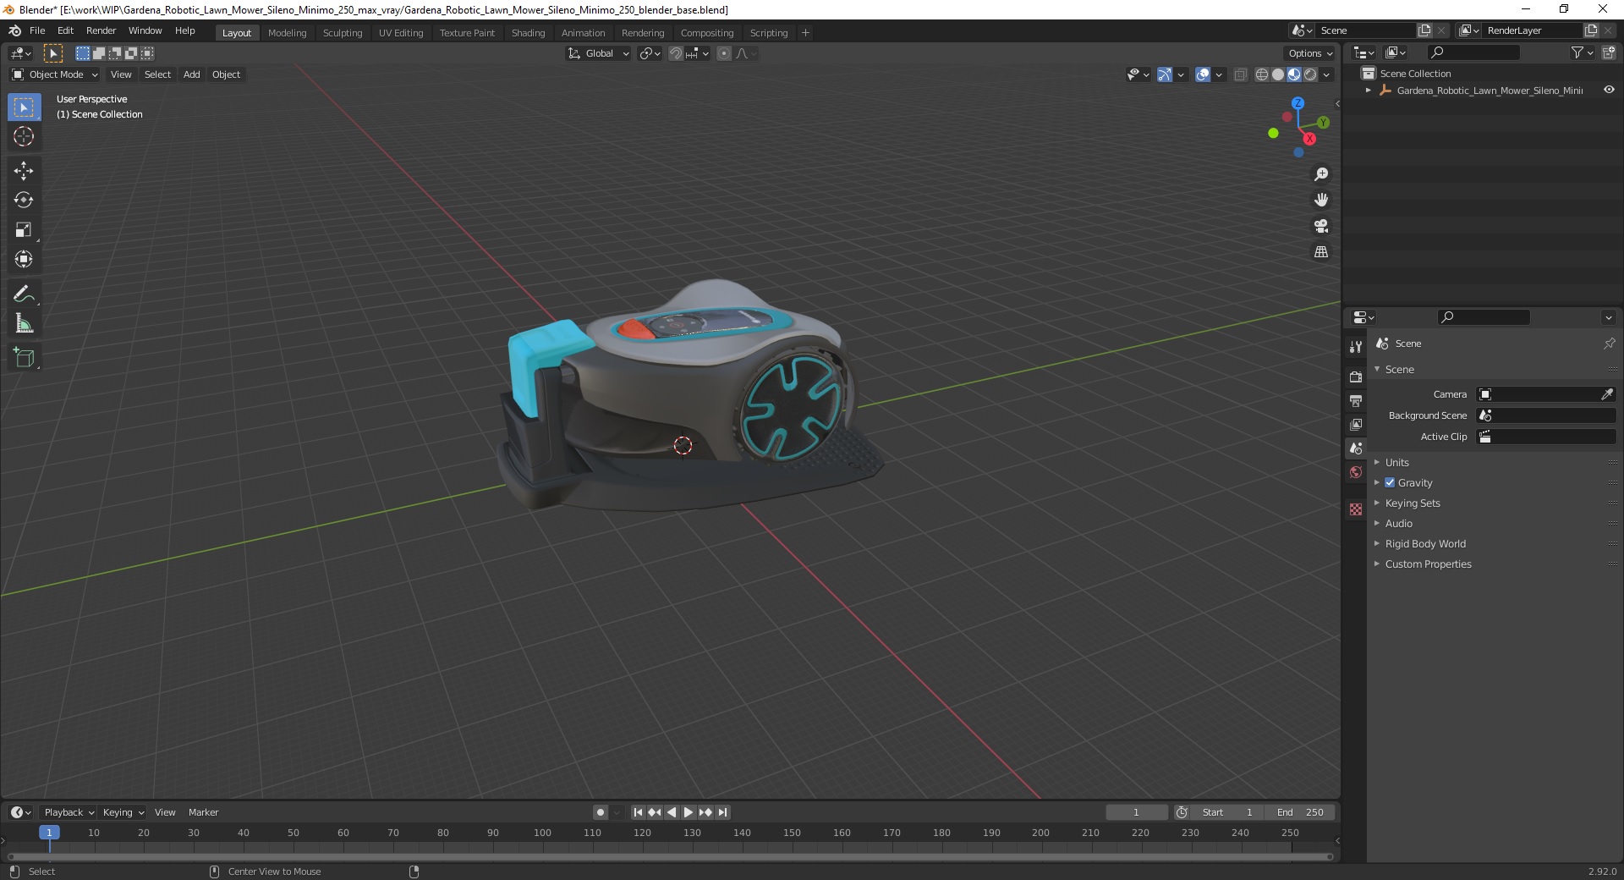Click the current frame number field
1624x880 pixels.
point(1136,812)
